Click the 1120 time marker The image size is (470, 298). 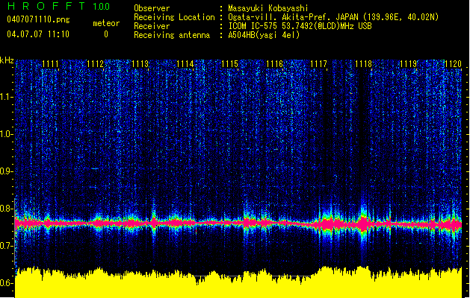coord(453,64)
